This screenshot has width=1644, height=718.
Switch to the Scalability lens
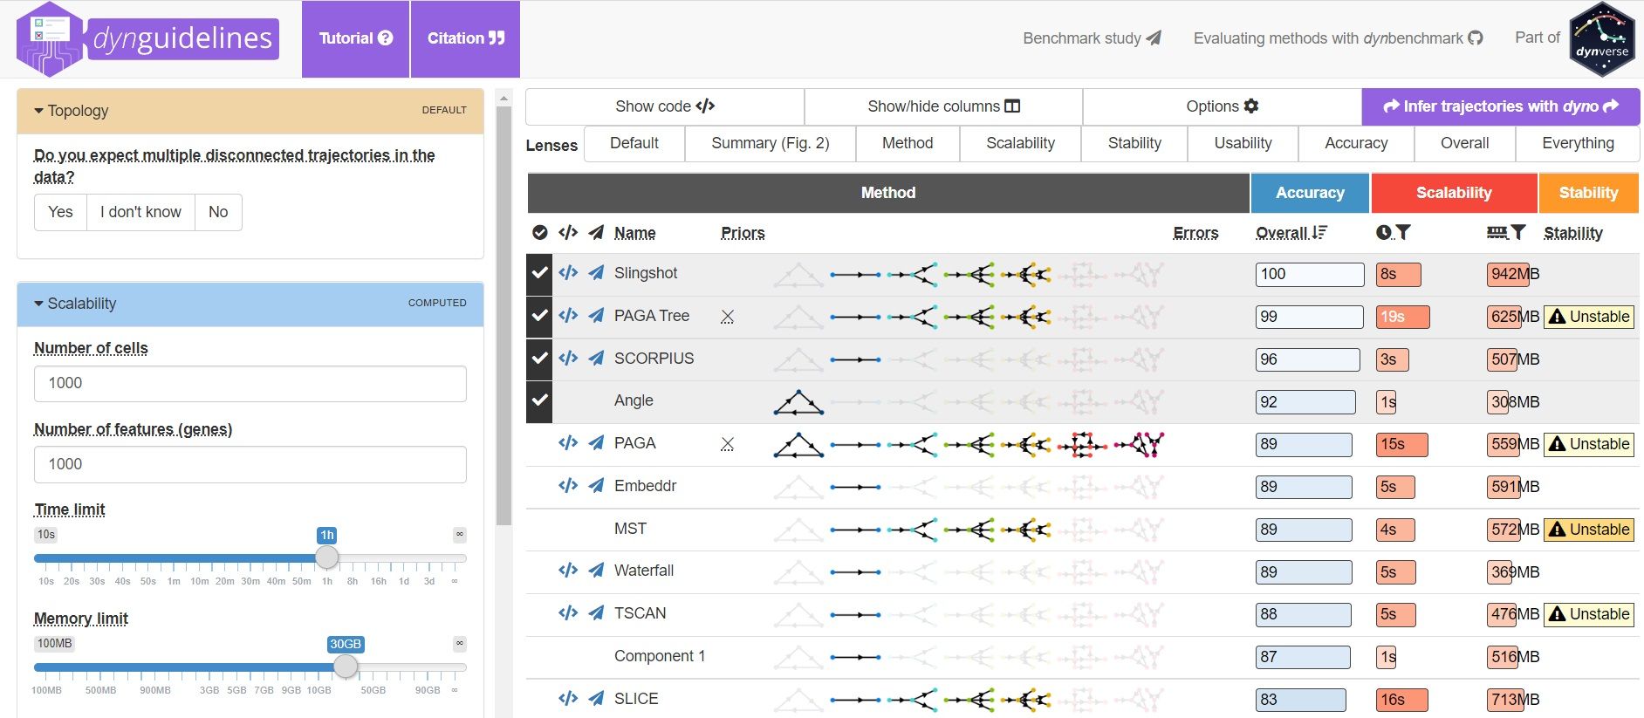coord(1020,143)
